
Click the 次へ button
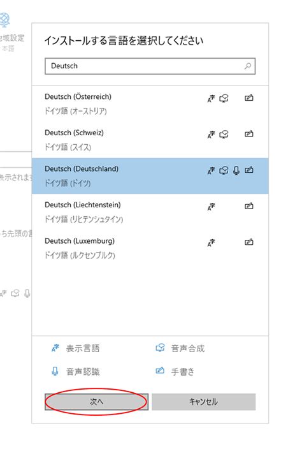click(96, 402)
